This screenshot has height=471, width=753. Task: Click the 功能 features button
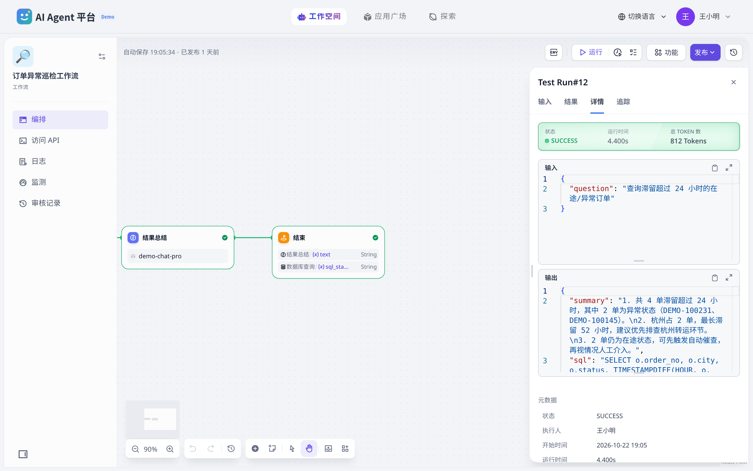tap(666, 52)
